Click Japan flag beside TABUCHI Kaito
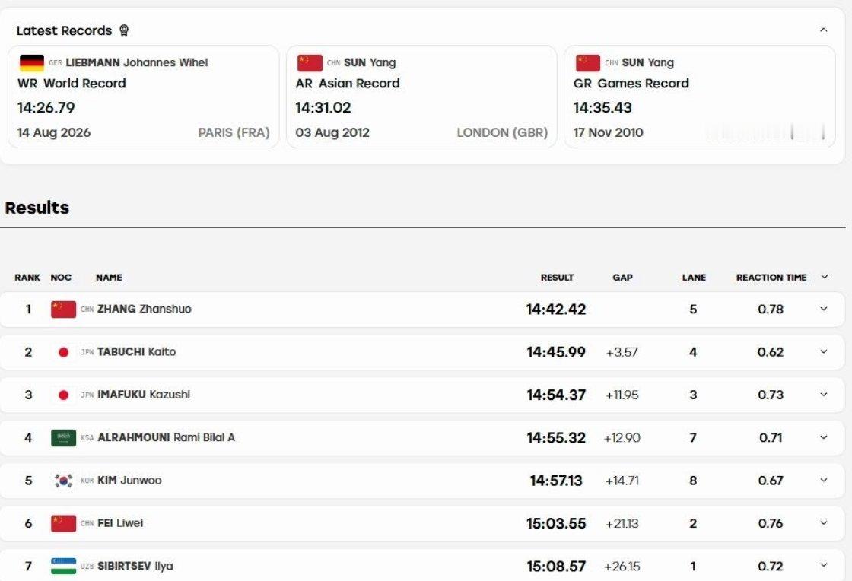Viewport: 852px width, 581px height. 64,352
